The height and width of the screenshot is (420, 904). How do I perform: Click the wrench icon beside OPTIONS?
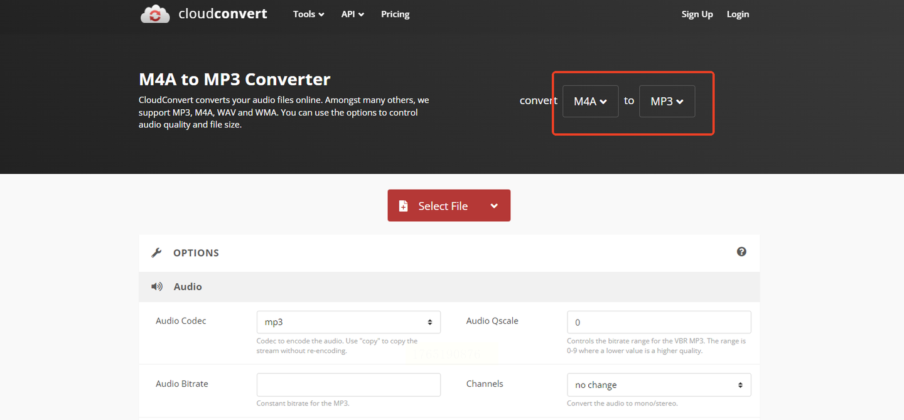pyautogui.click(x=156, y=252)
